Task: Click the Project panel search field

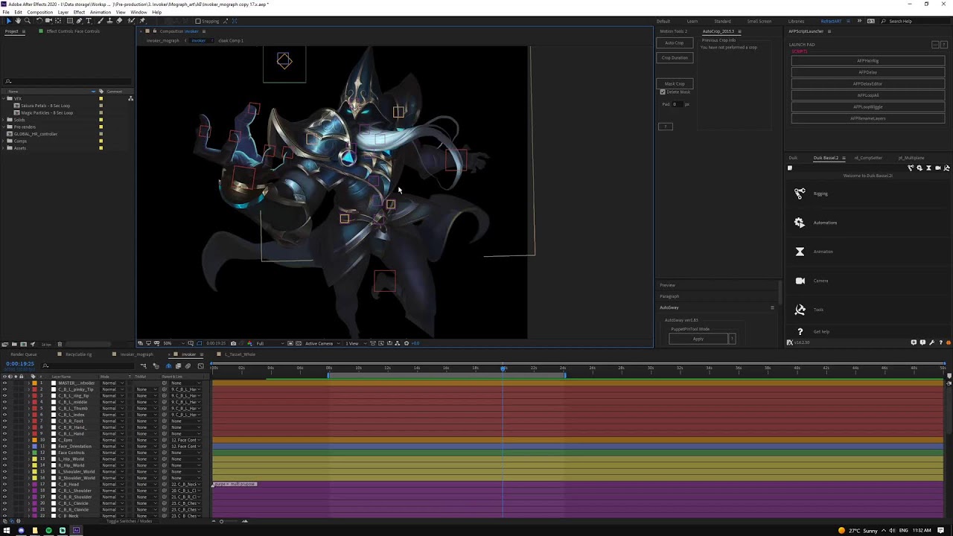Action: coord(67,81)
